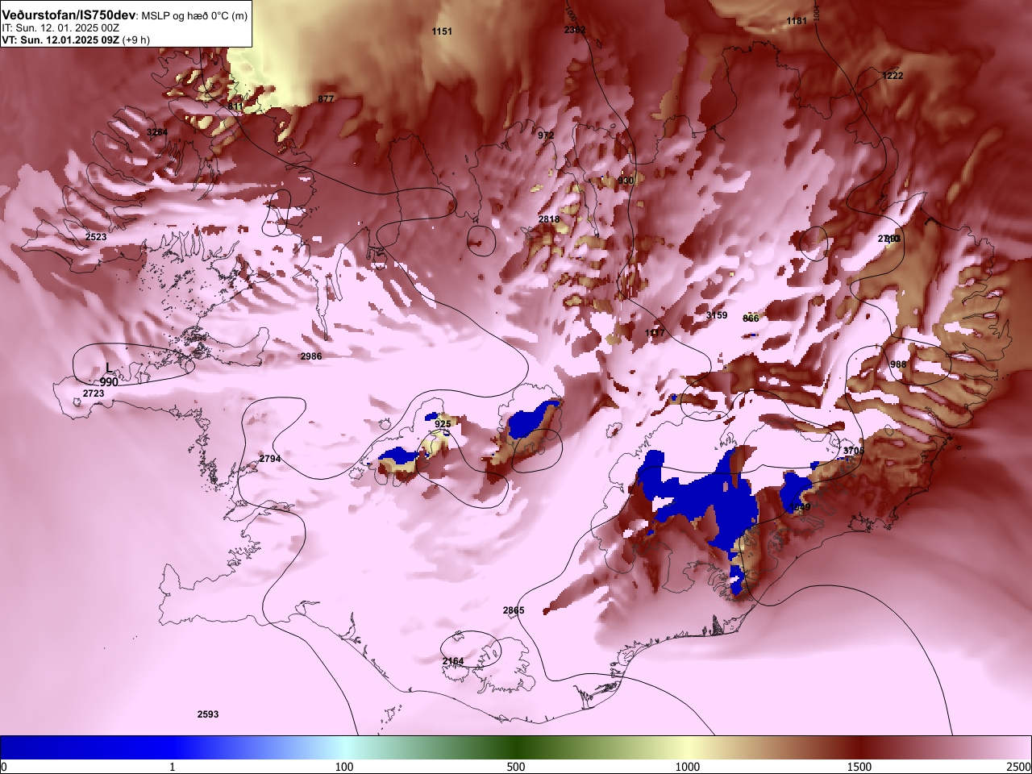Click the 1222 height value on the map
Screen dimensions: 1032x774
(893, 76)
